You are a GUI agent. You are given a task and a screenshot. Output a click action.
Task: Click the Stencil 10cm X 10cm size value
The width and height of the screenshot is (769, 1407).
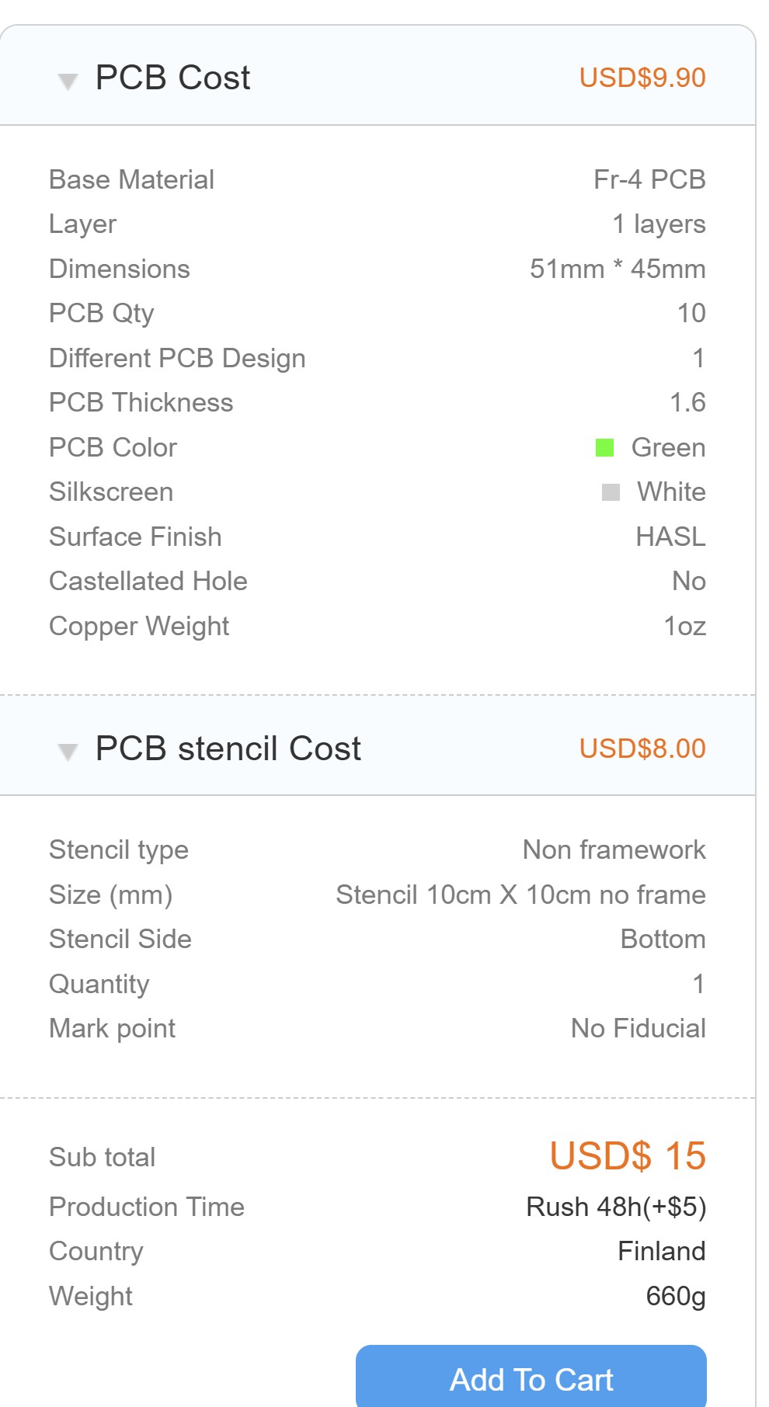pos(520,895)
